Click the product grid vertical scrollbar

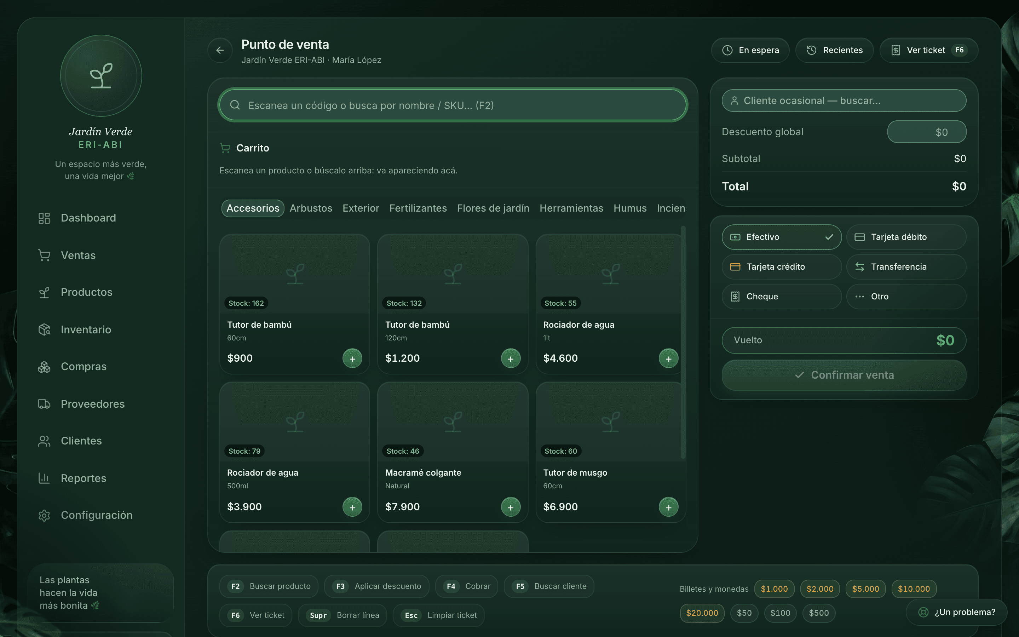pos(683,342)
